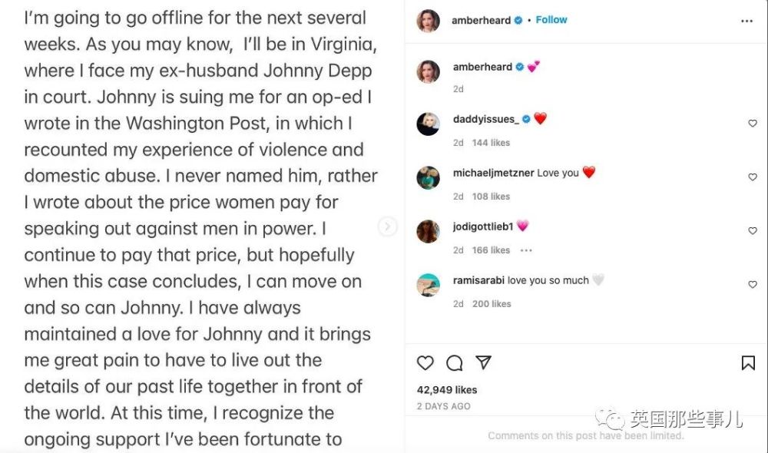Like jodigottlieb1 comment
Image resolution: width=768 pixels, height=453 pixels.
click(753, 230)
